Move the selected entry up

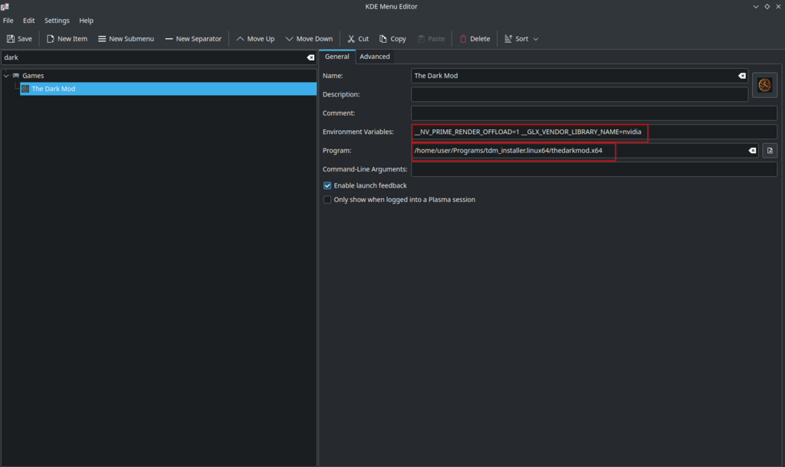coord(255,38)
